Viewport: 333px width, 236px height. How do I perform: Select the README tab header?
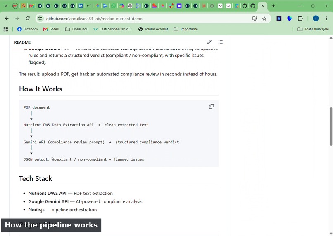point(22,42)
